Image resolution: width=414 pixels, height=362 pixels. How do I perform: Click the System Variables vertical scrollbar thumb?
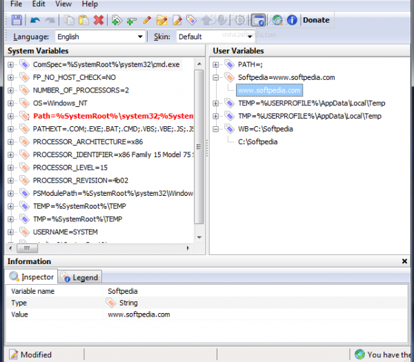[199, 147]
